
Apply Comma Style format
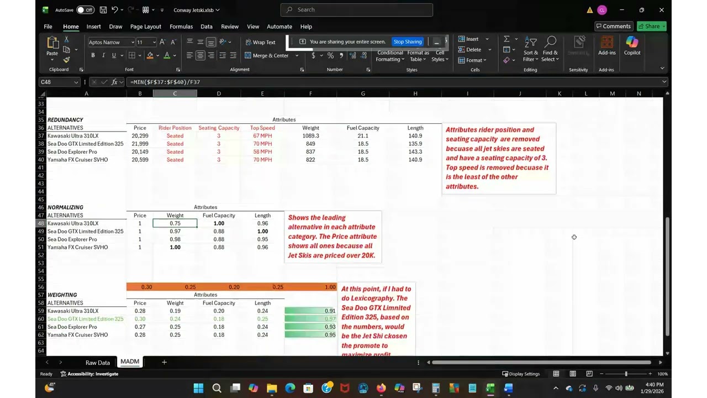pos(341,55)
